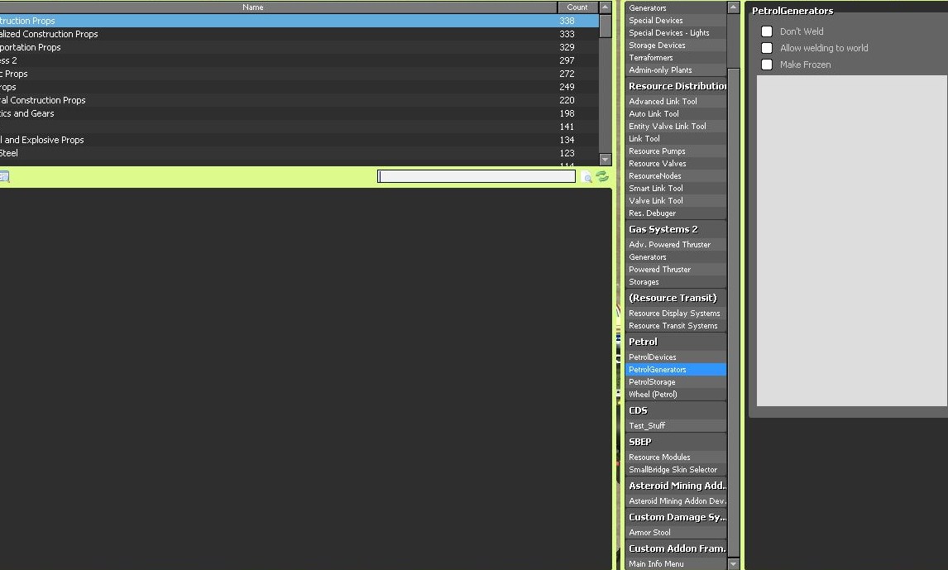
Task: Choose the plain Link Tool entry
Action: [675, 138]
